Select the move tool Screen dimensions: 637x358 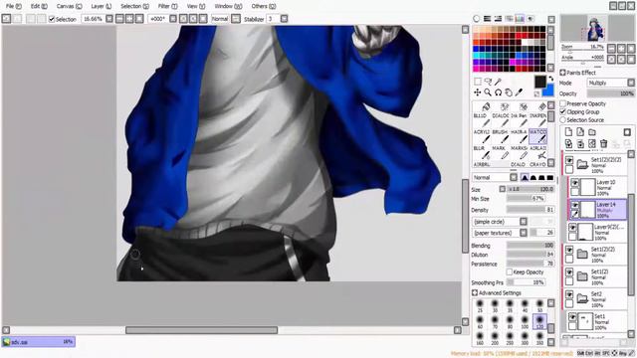pyautogui.click(x=478, y=92)
